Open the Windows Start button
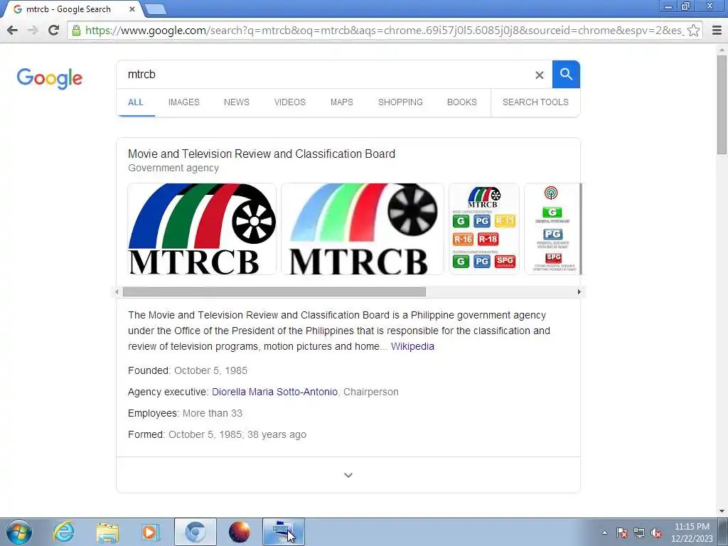 click(x=19, y=532)
